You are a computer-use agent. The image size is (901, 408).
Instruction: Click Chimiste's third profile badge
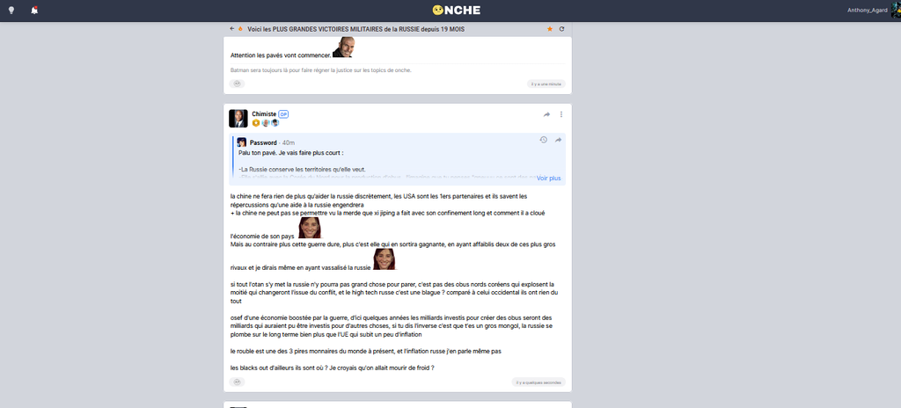[x=275, y=123]
